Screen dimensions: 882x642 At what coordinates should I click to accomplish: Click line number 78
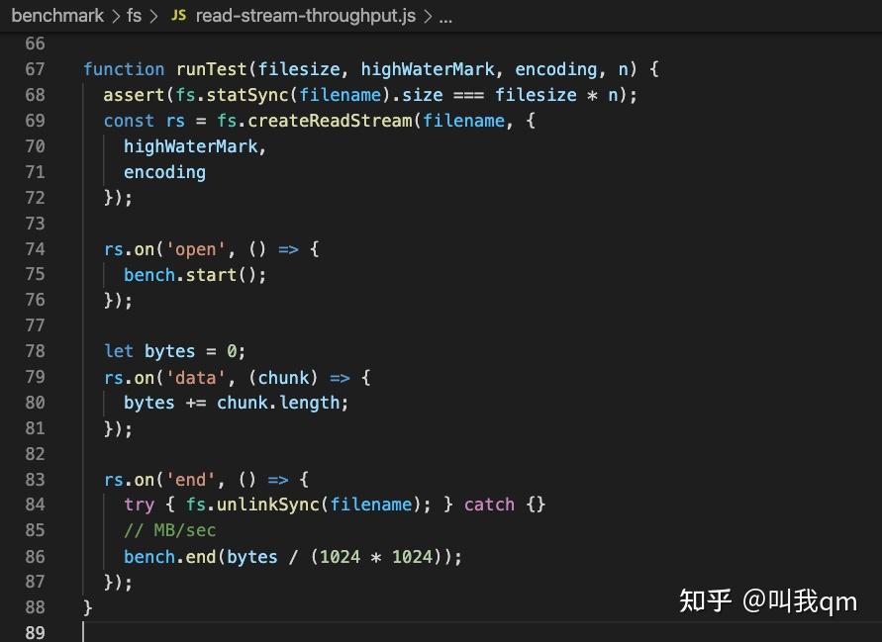point(35,351)
